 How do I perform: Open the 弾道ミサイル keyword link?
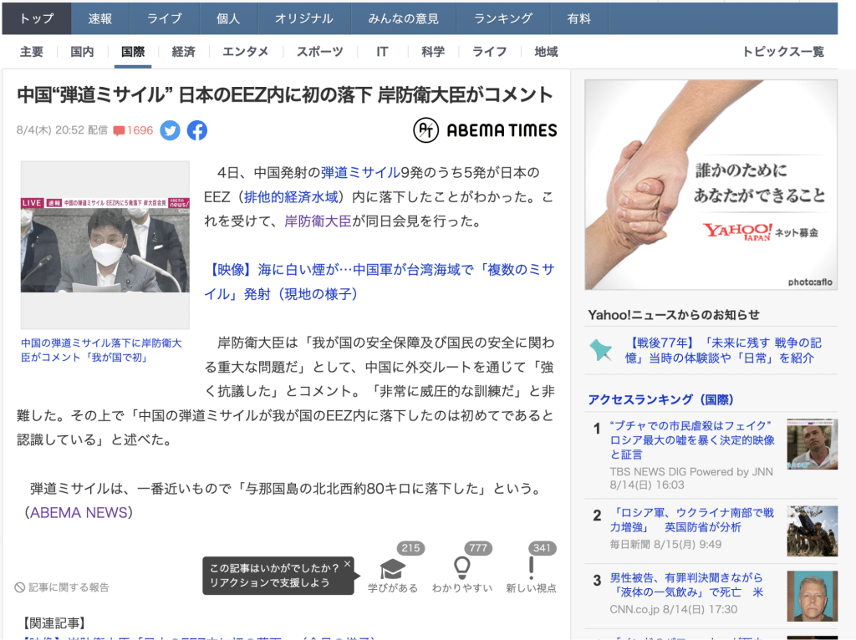[360, 173]
